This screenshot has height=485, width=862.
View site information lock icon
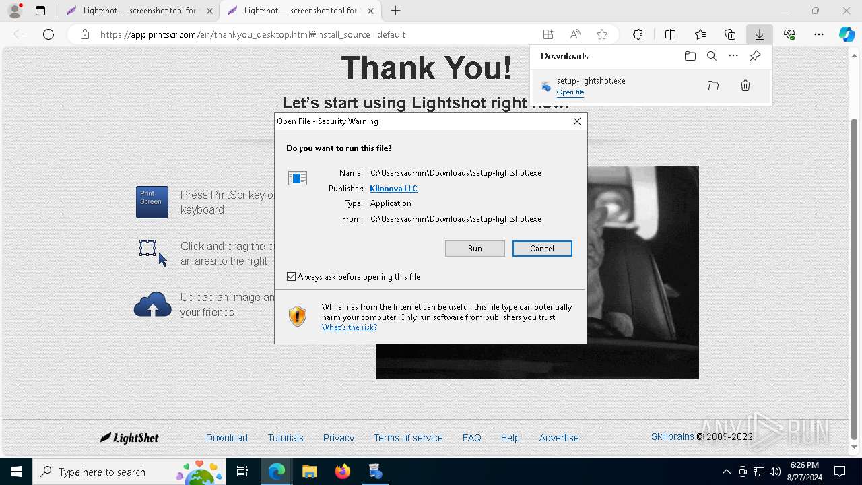[x=85, y=34]
